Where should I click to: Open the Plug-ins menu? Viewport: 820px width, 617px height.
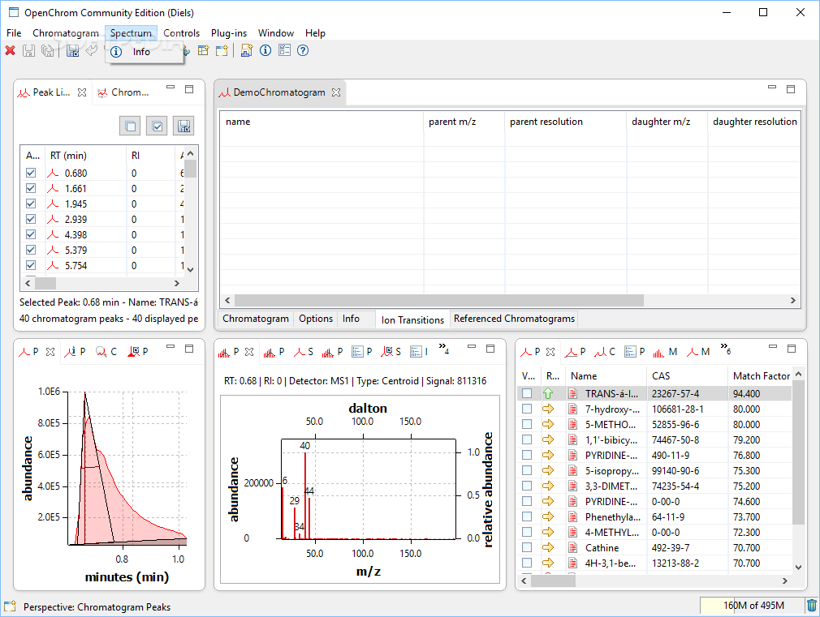tap(229, 33)
